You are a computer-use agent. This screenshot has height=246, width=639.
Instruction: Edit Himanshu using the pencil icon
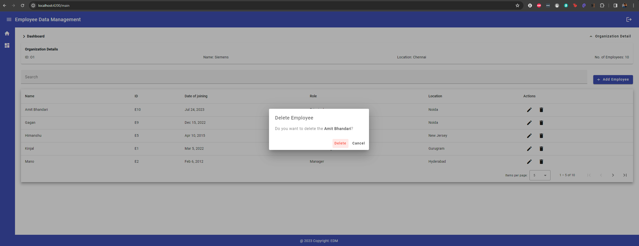529,136
